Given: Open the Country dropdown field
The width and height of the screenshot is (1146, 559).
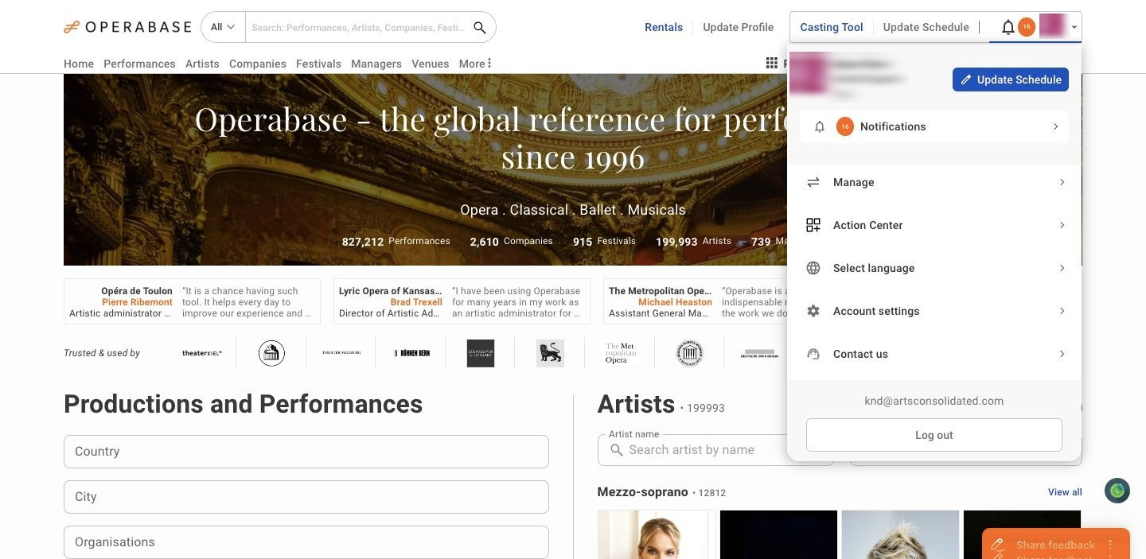Looking at the screenshot, I should tap(306, 451).
